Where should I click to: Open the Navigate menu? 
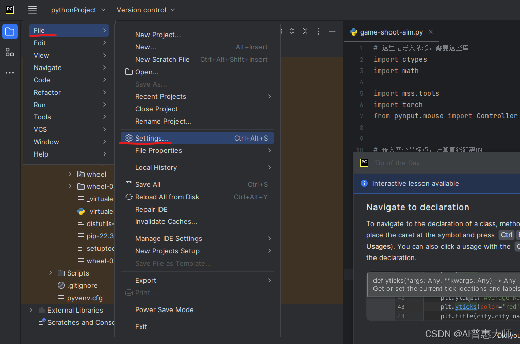69,67
